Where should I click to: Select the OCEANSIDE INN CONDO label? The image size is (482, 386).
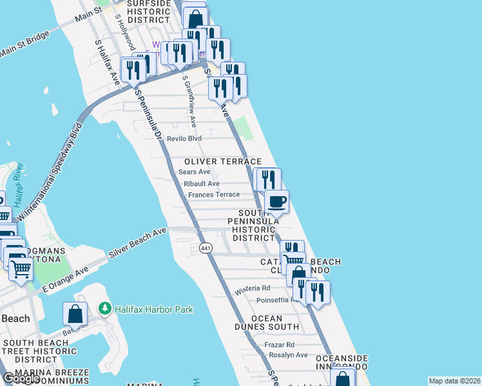(x=342, y=363)
